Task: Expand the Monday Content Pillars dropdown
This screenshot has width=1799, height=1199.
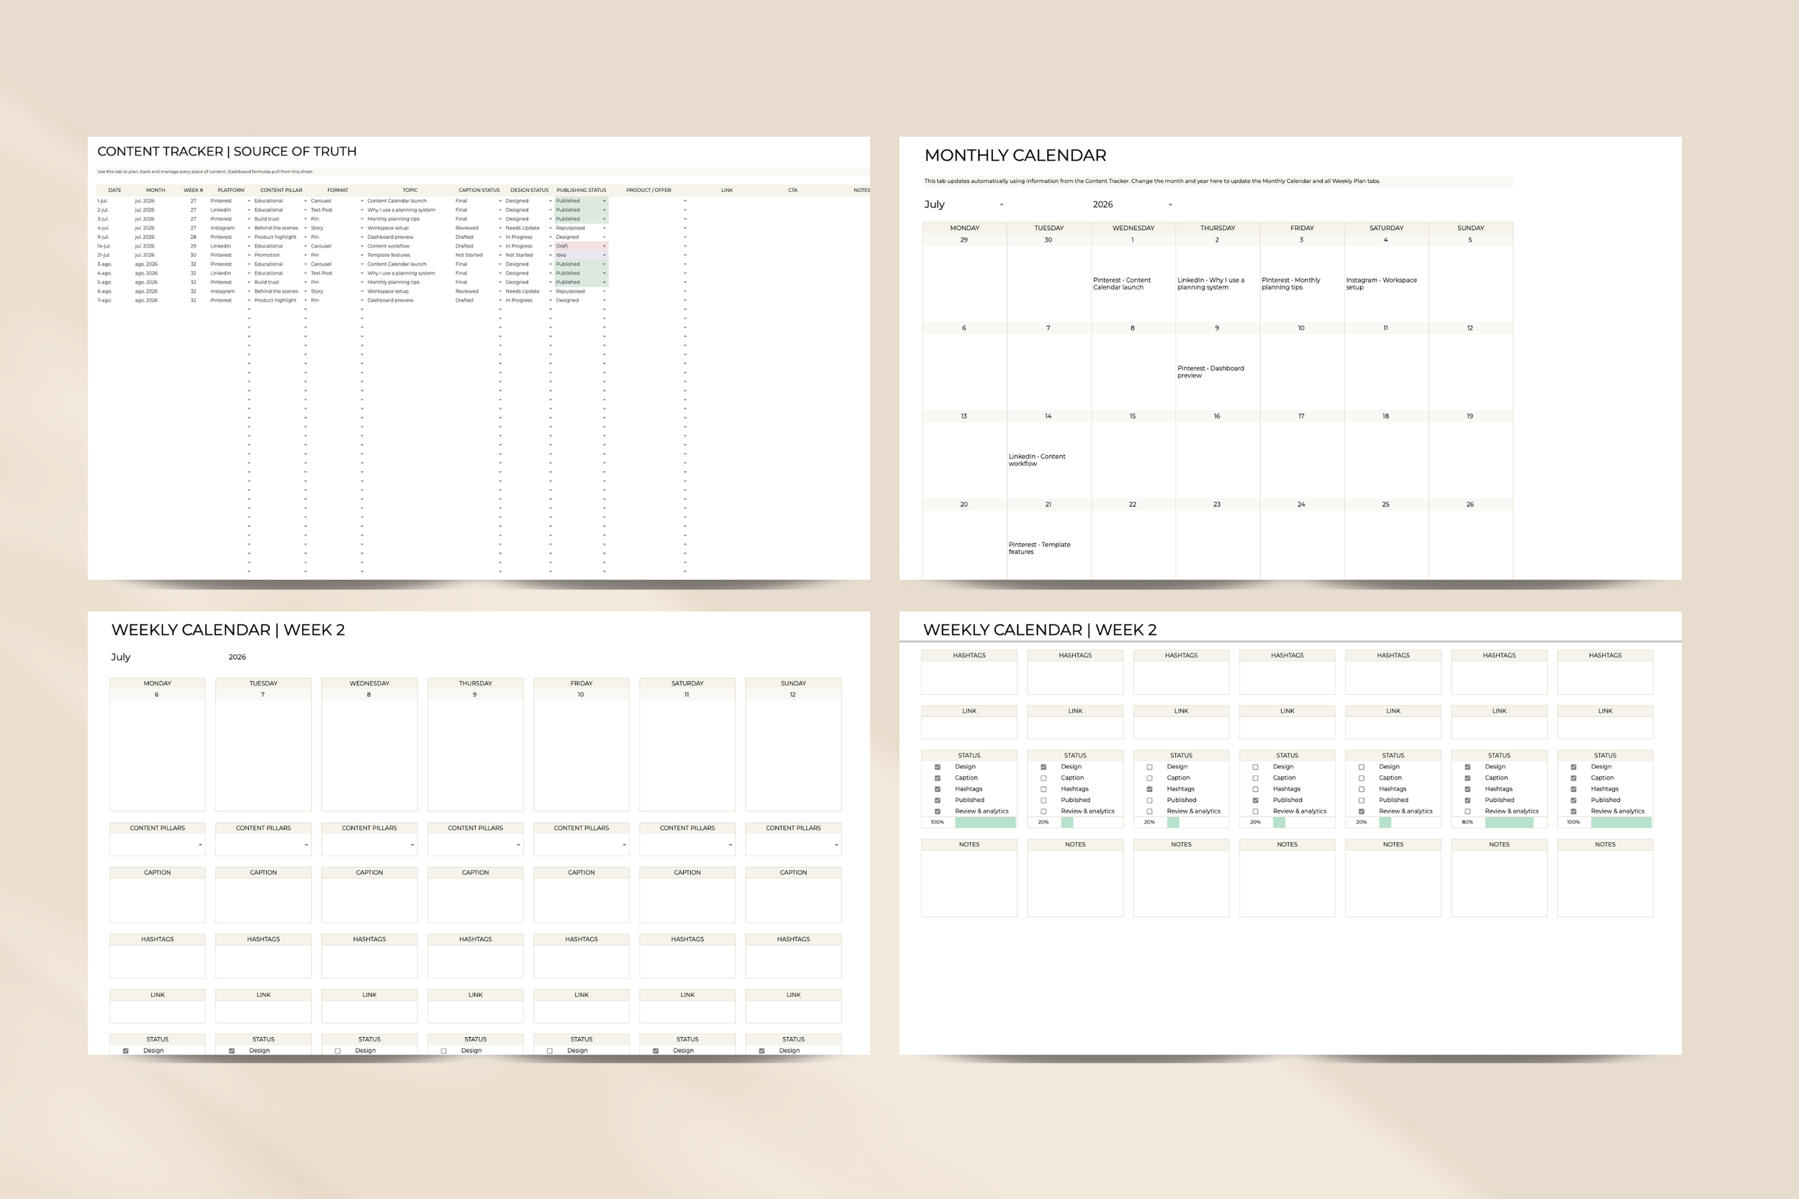Action: point(200,845)
